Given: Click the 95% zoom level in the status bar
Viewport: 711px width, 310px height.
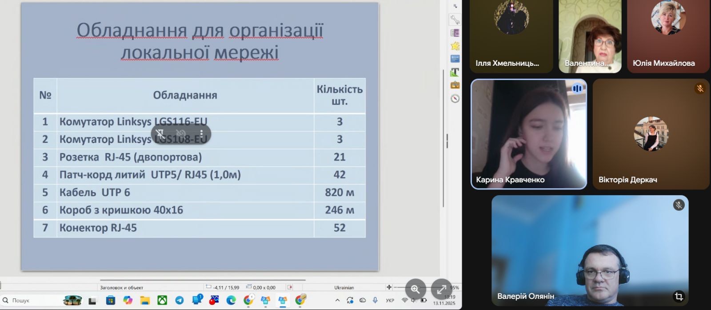Looking at the screenshot, I should point(455,288).
